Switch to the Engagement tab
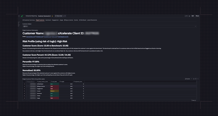The width and height of the screenshot is (218, 116). pos(55,20)
